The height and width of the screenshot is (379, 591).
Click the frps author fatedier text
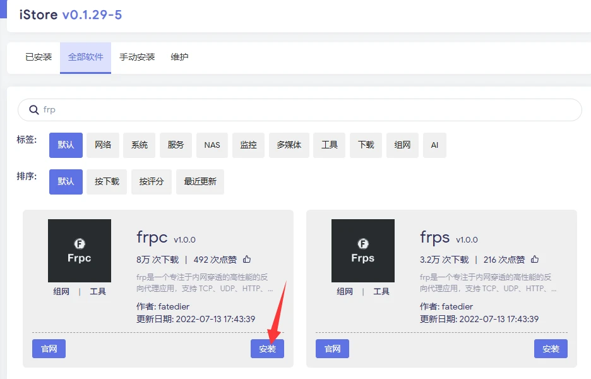coord(446,306)
